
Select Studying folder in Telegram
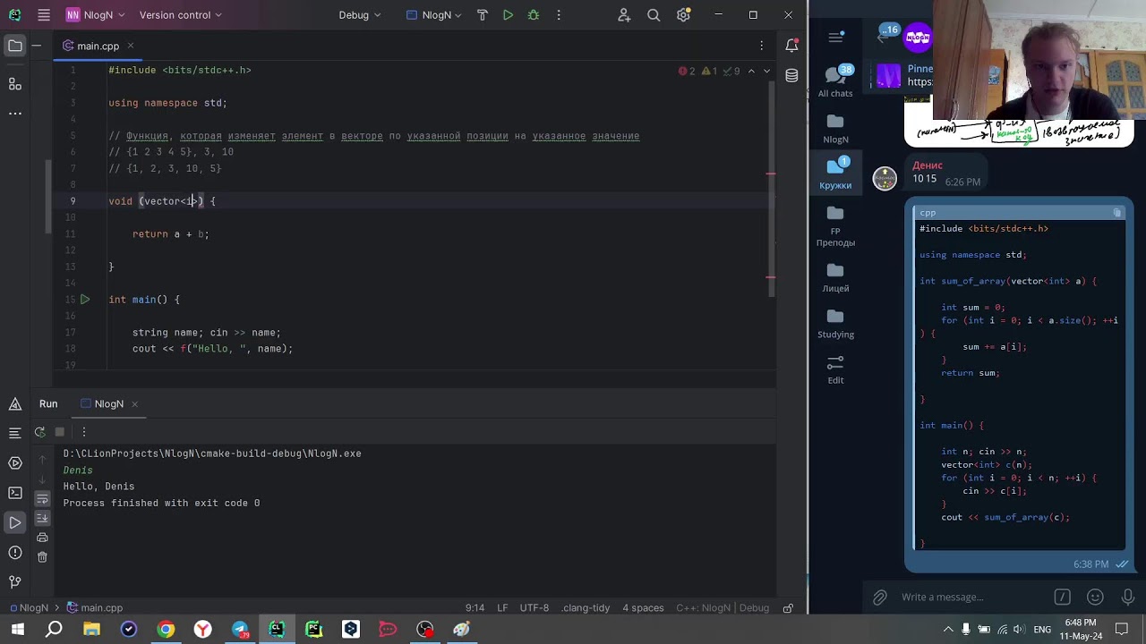click(835, 322)
